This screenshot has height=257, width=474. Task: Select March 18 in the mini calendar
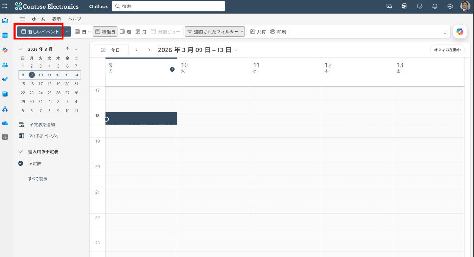50,84
